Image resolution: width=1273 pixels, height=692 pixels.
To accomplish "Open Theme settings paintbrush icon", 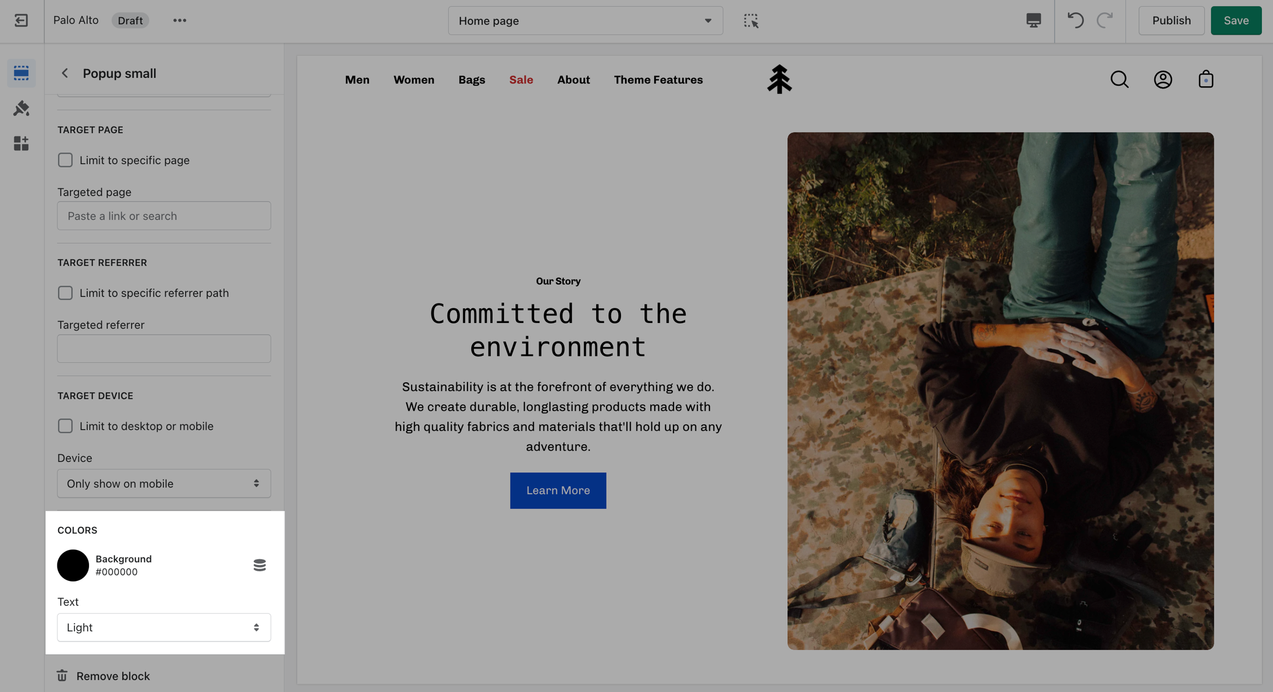I will pyautogui.click(x=21, y=108).
